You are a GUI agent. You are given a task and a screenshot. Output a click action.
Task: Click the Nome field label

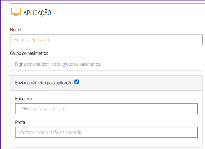[16, 30]
